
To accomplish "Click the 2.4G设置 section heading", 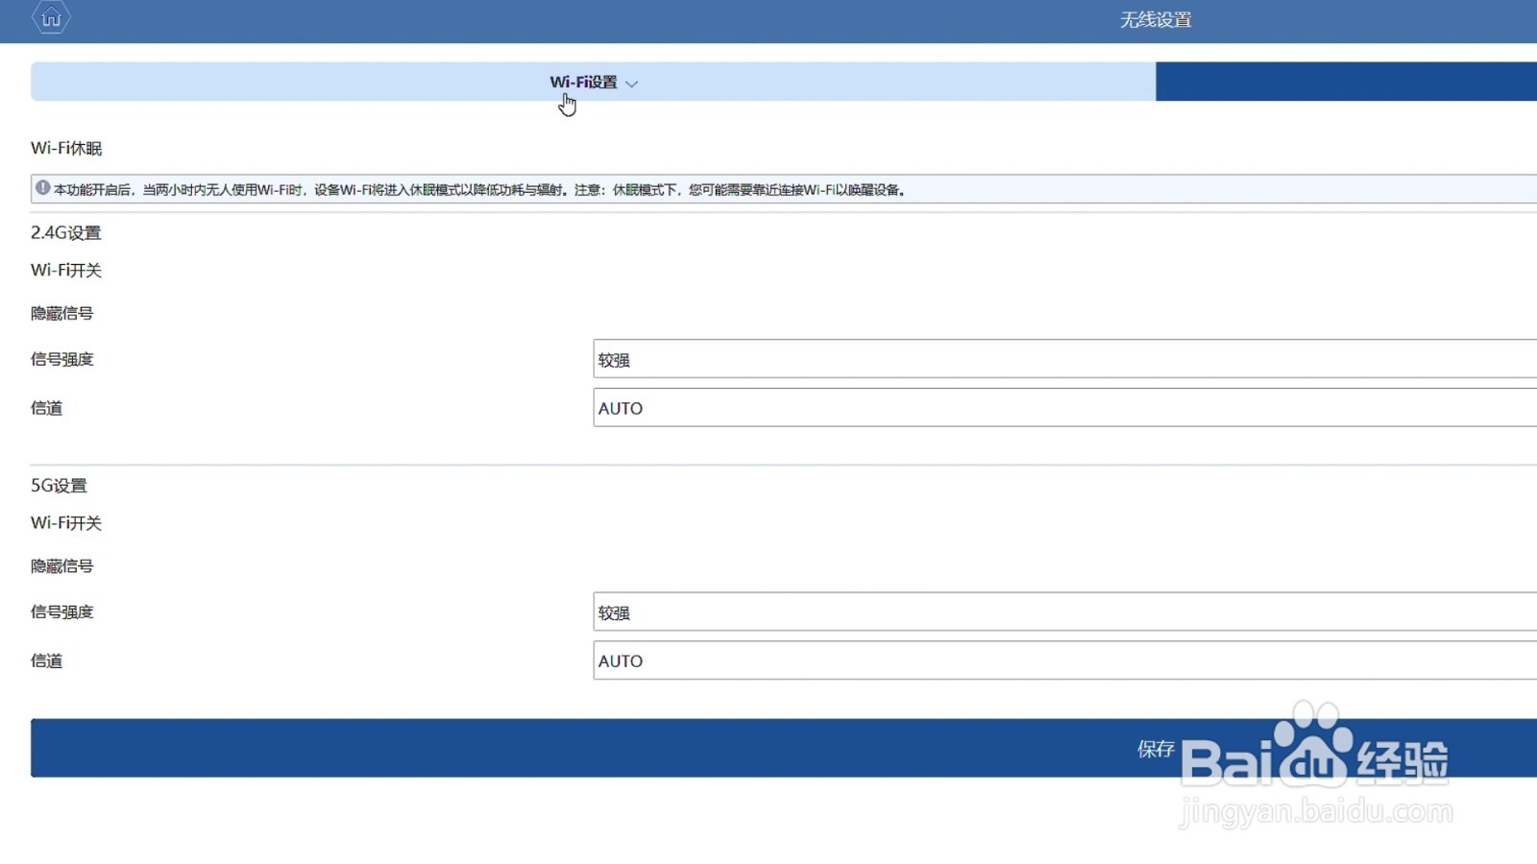I will coord(65,232).
